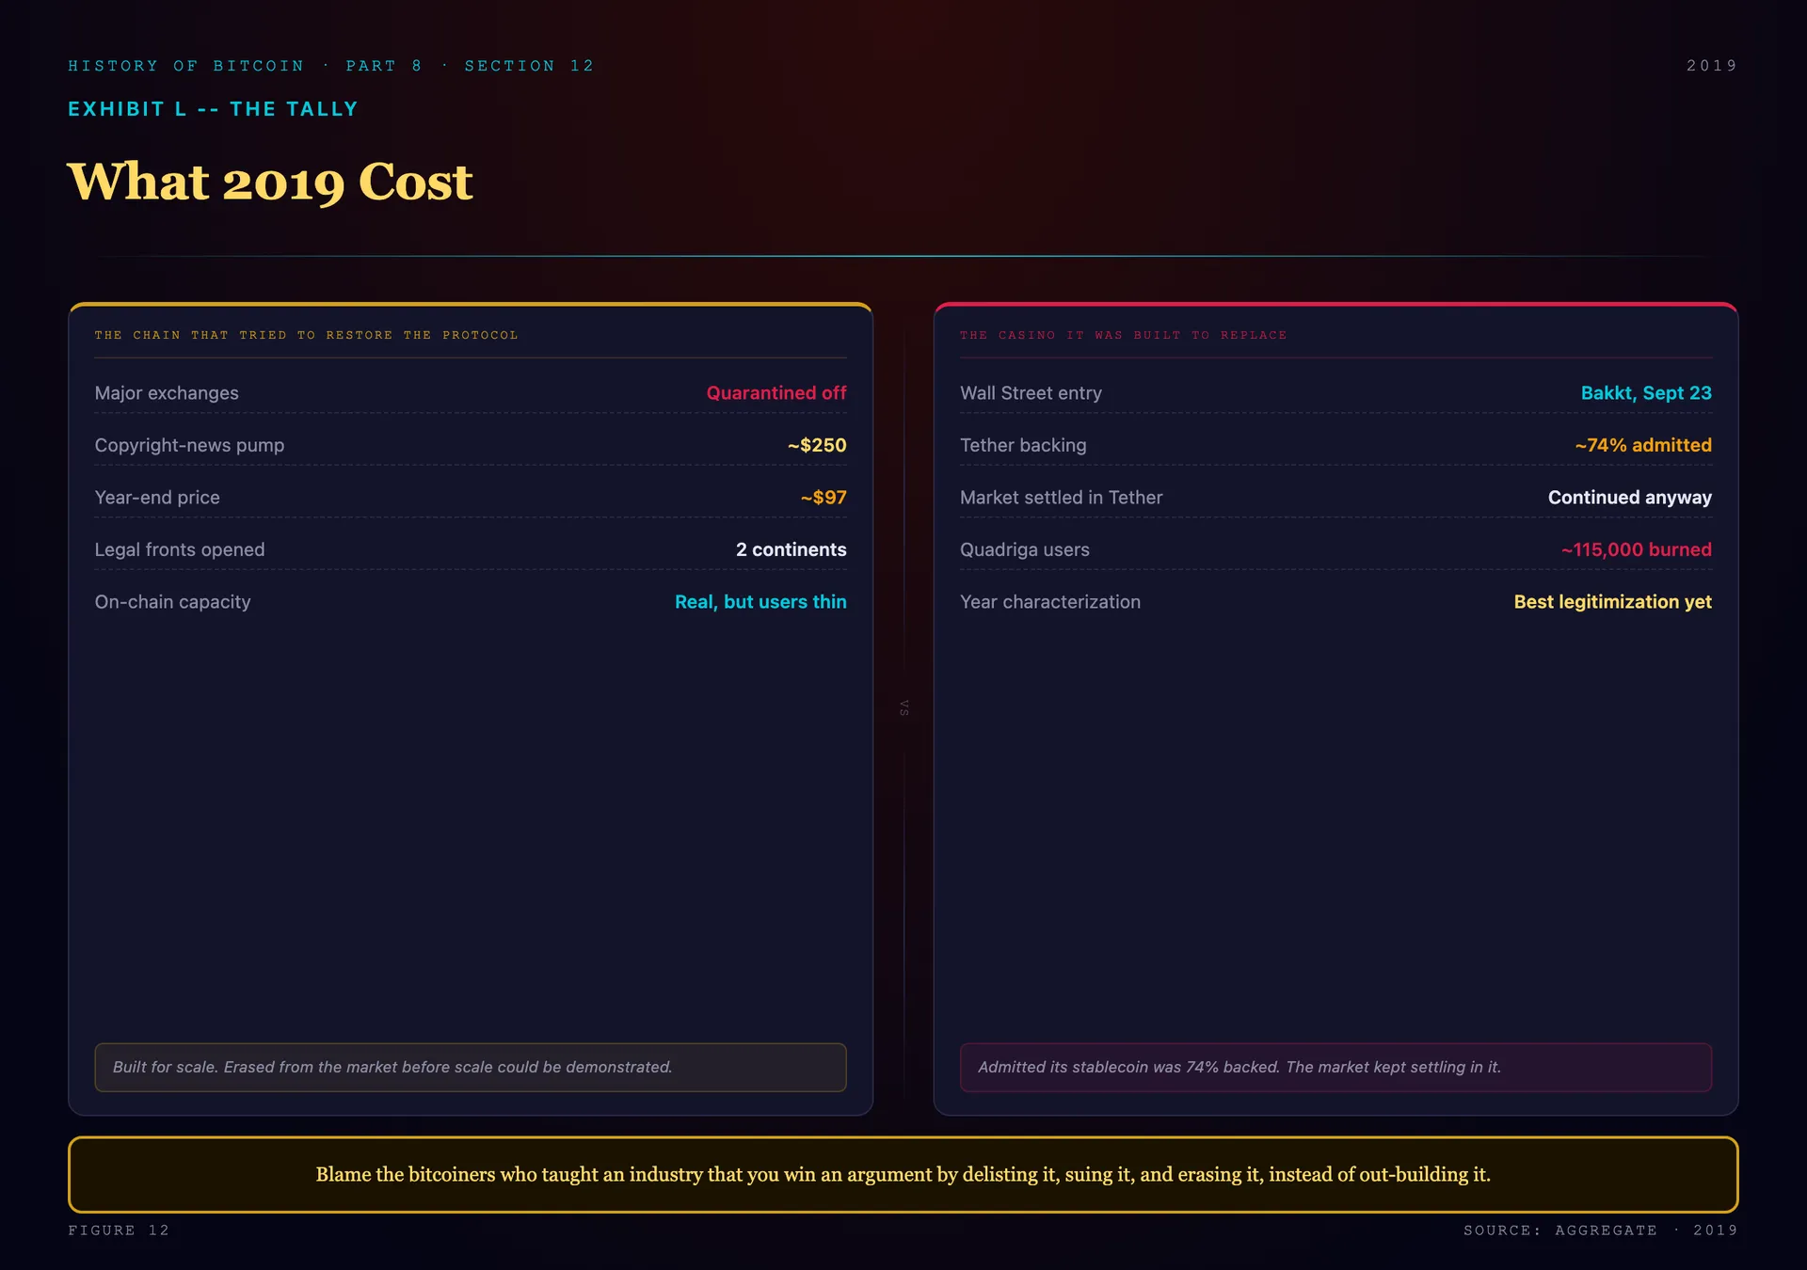
Task: Click the '2 continents' value
Action: (792, 549)
